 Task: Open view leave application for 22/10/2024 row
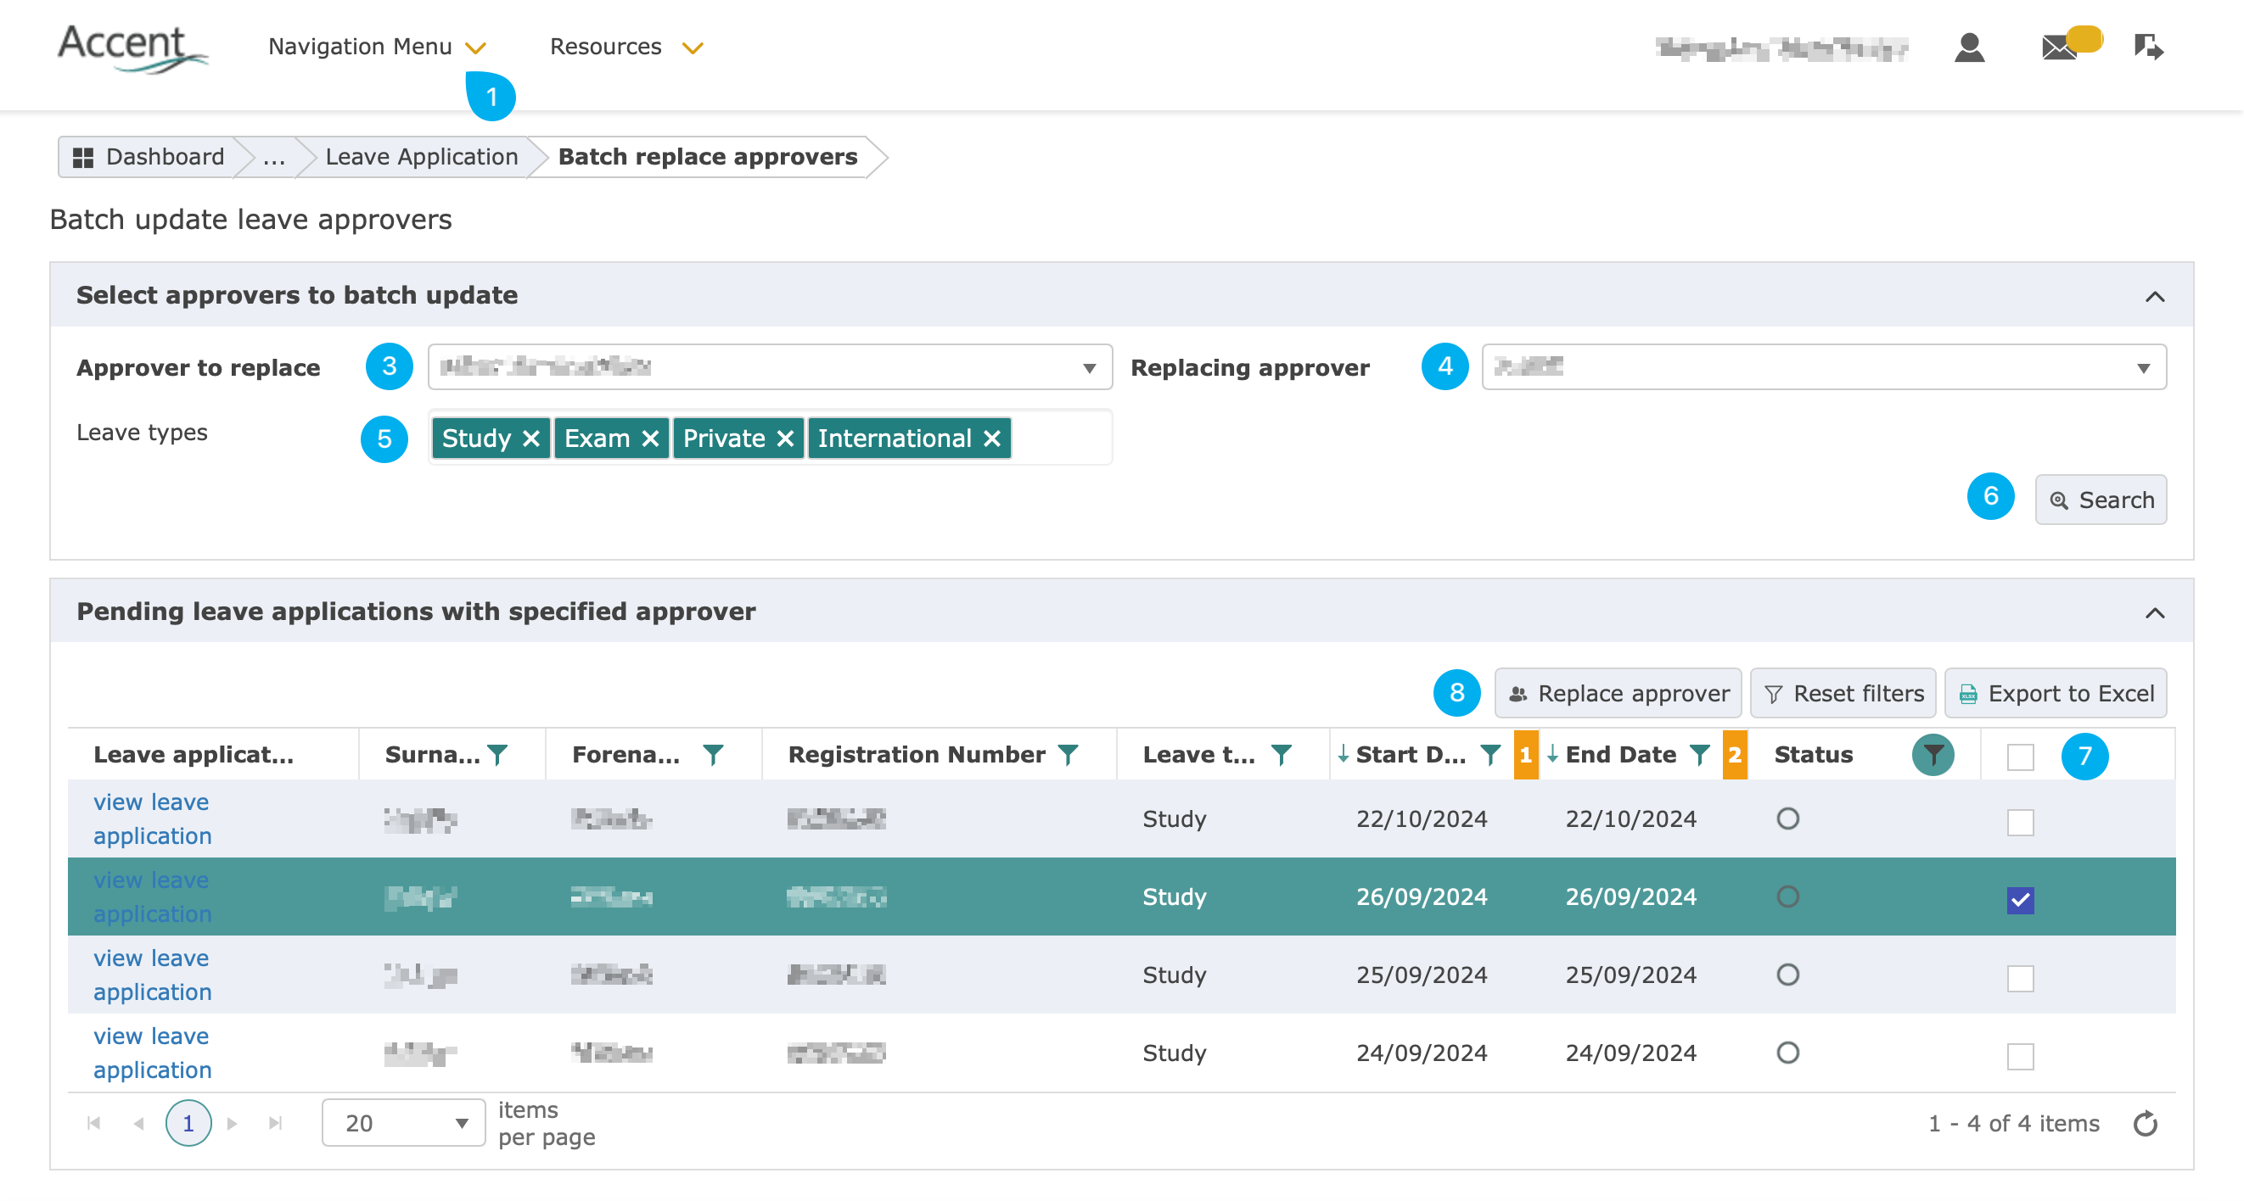(153, 819)
